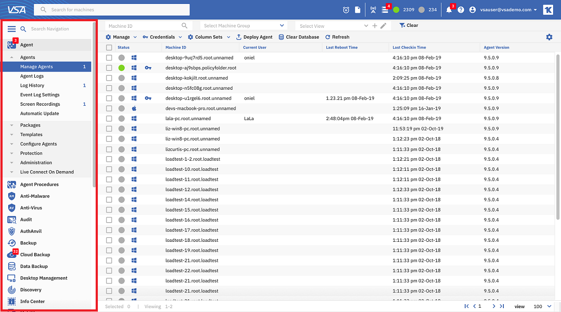
Task: Click the Kaseya K logo icon
Action: pos(548,10)
